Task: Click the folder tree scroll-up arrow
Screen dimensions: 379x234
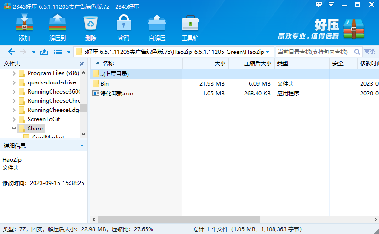Action: [84, 73]
